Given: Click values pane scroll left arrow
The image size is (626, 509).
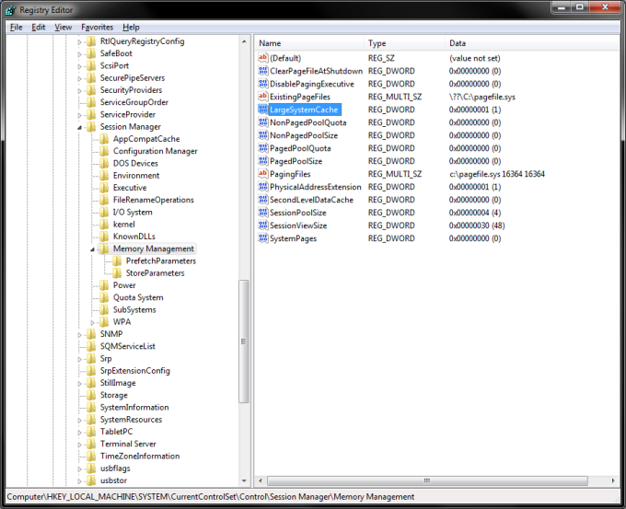Looking at the screenshot, I should [x=261, y=480].
